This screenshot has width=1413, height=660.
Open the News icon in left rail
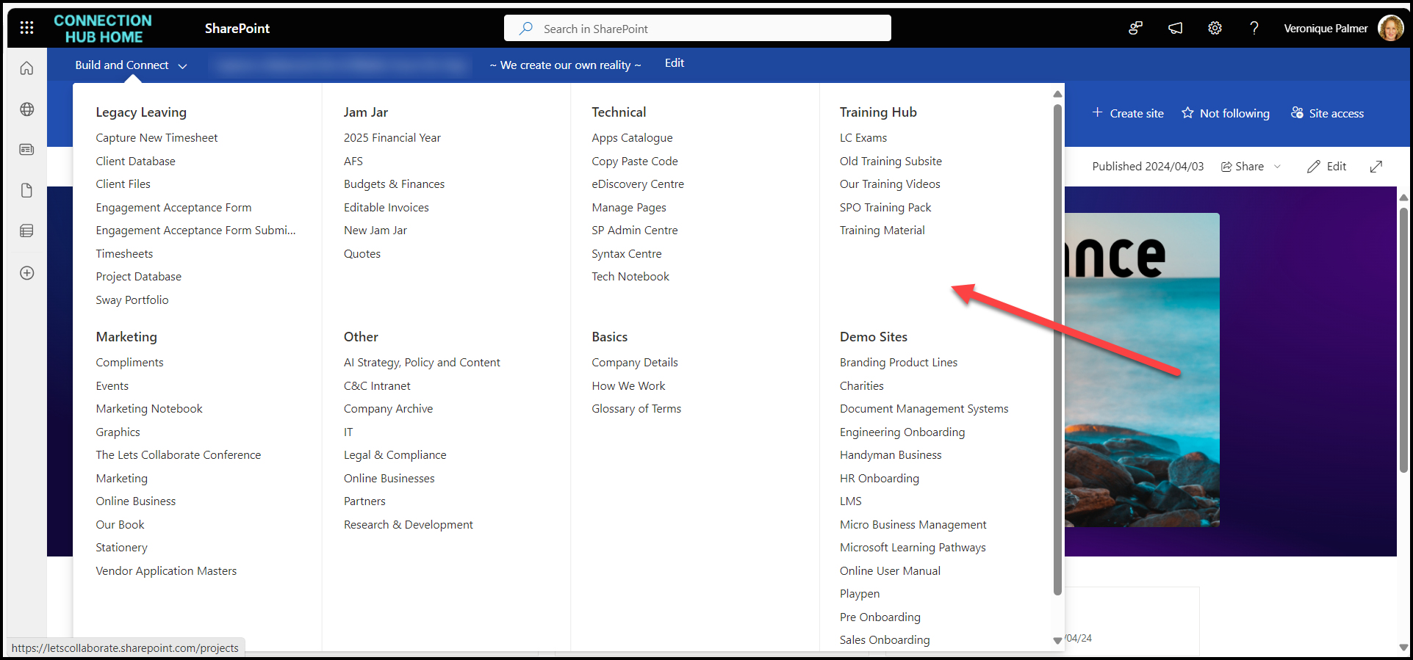point(27,150)
